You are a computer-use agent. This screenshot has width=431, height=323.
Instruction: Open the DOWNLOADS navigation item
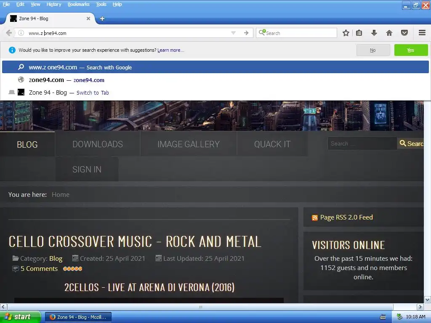pyautogui.click(x=98, y=144)
